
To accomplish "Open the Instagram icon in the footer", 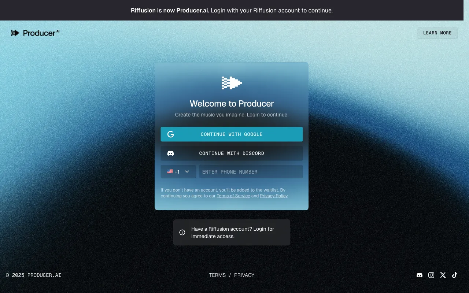I will coord(431,275).
